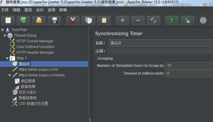
Task: Select the 集合点 tree item
Action: pos(24,64)
